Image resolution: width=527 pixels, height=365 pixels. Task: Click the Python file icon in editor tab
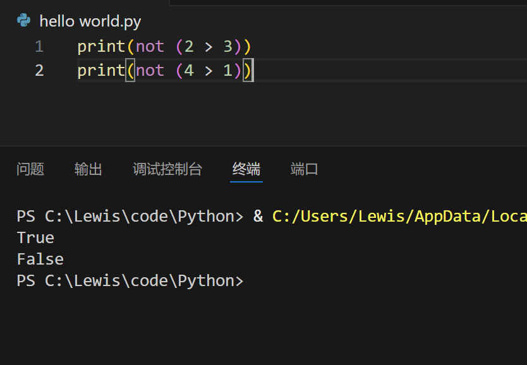[x=24, y=21]
